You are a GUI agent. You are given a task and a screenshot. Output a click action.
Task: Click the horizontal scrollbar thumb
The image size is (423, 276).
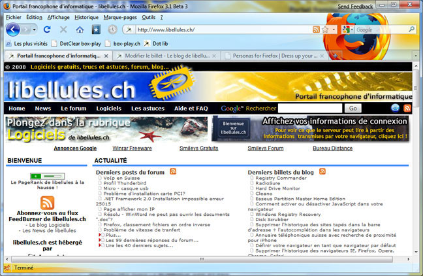coord(202,259)
